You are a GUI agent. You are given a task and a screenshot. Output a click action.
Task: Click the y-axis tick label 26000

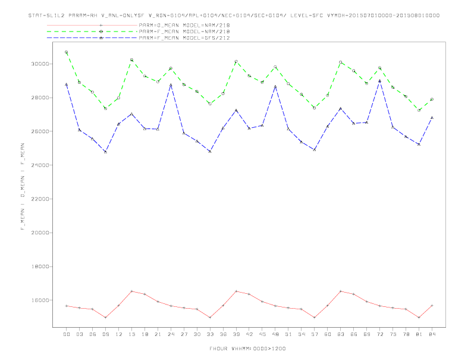coord(40,131)
